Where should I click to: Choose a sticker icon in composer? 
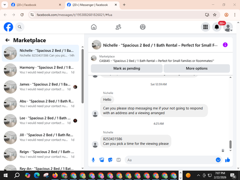pyautogui.click(x=110, y=160)
